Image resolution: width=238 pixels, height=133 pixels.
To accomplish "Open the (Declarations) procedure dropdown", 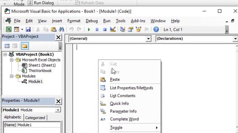I will [x=235, y=39].
